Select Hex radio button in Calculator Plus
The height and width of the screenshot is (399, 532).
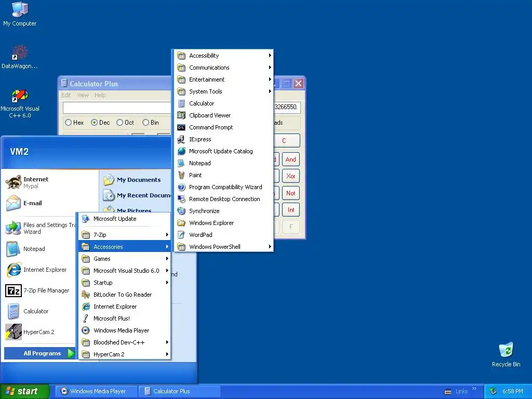click(x=68, y=123)
